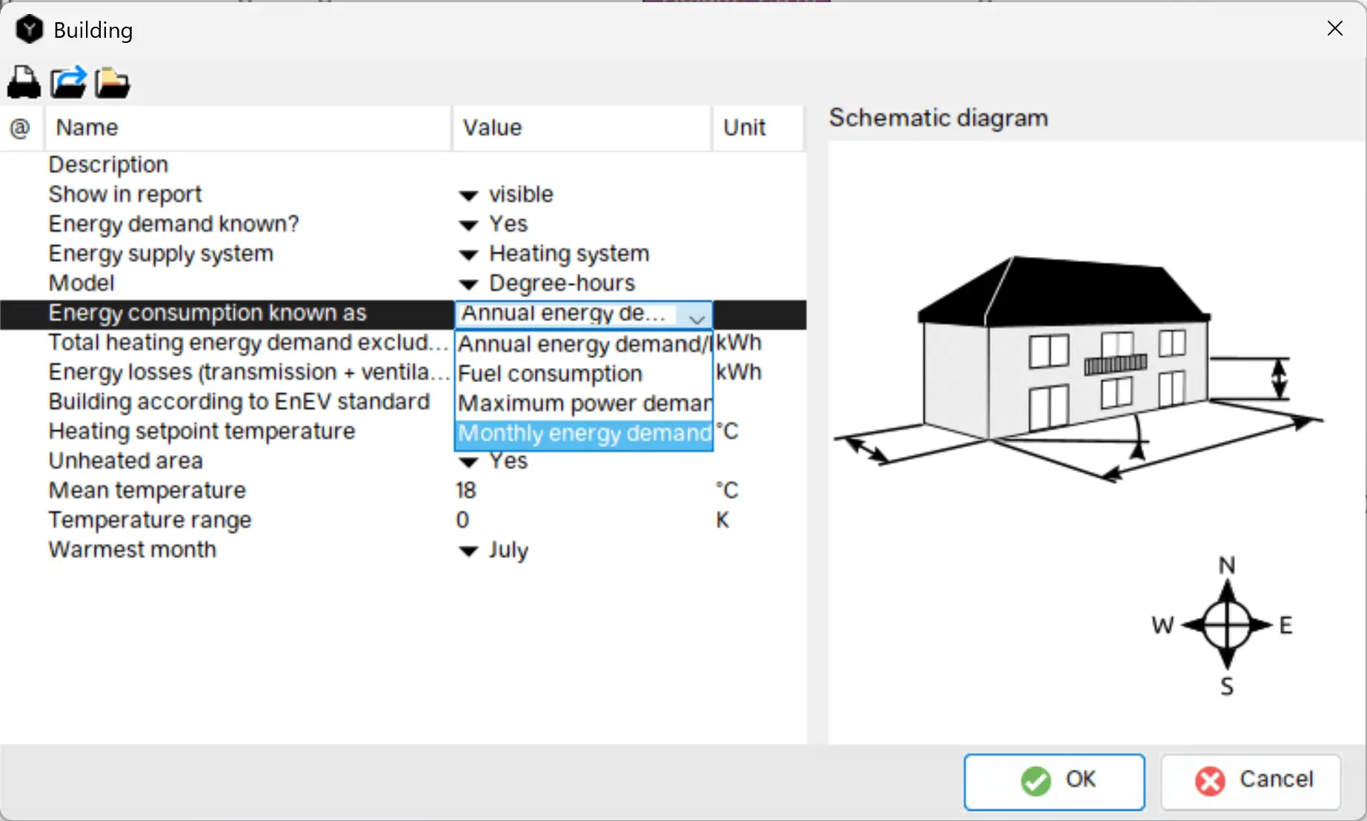Viewport: 1367px width, 821px height.
Task: Click the Building app icon in the title bar
Action: point(29,29)
